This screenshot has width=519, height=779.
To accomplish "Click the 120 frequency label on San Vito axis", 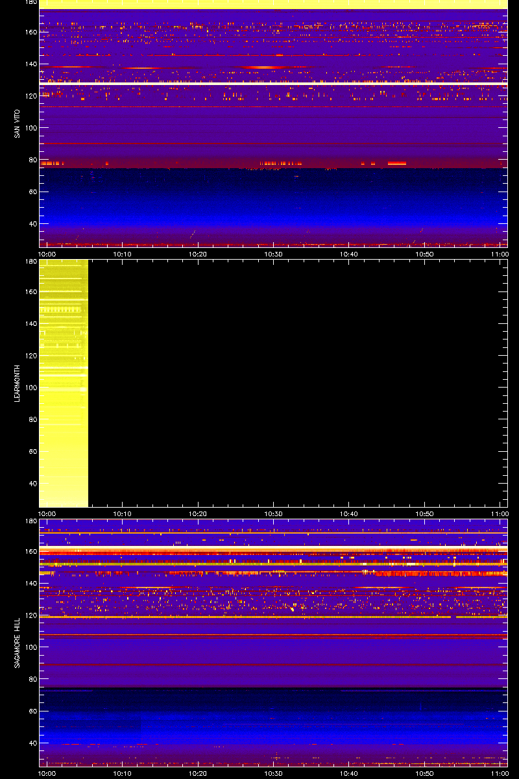I will (30, 95).
